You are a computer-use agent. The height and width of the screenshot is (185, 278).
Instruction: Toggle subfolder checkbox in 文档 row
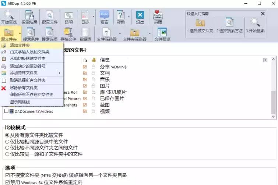[85, 73]
